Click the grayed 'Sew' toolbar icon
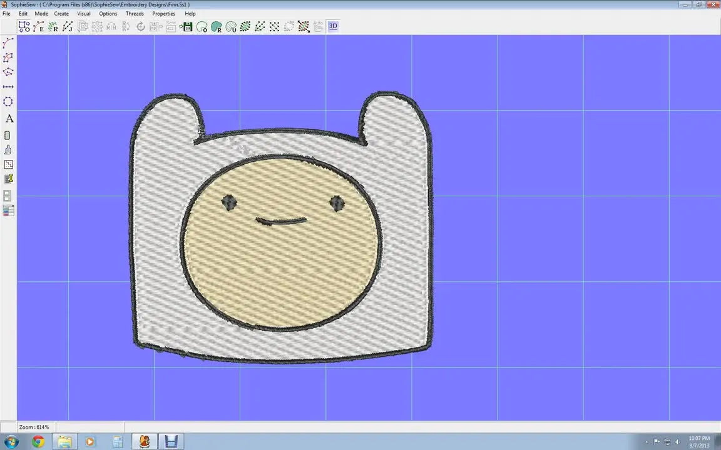Screen dimensions: 721x450 (x=171, y=27)
